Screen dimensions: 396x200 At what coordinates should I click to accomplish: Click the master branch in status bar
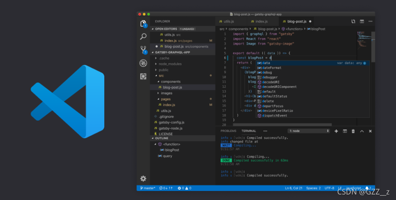pos(148,188)
